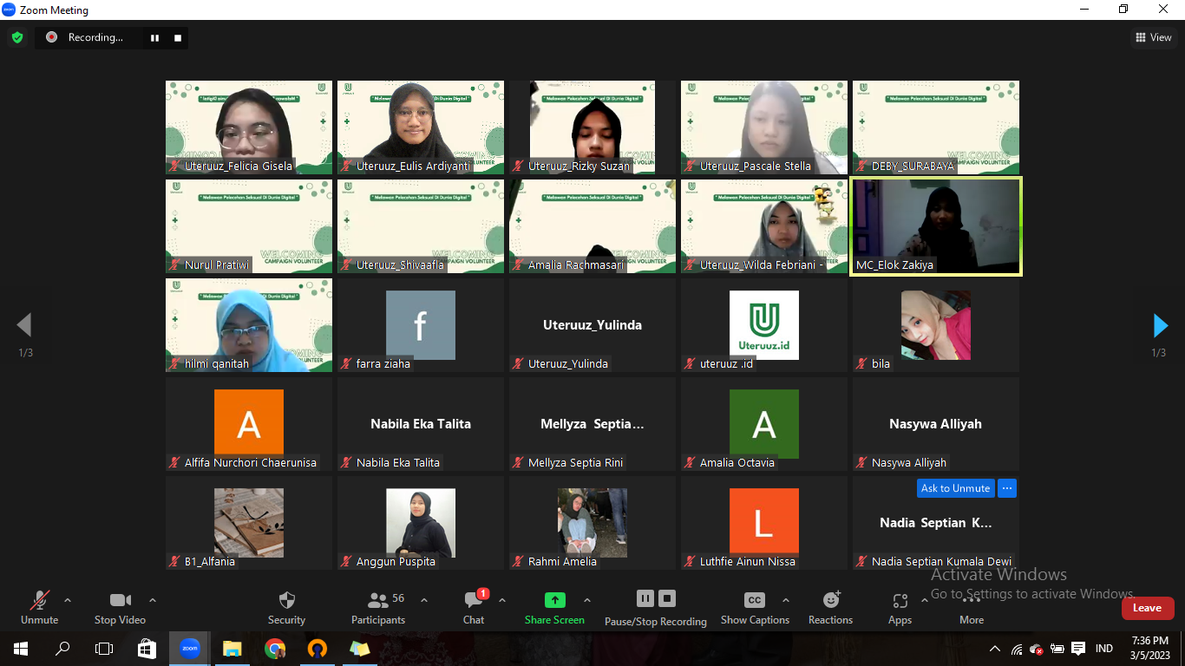Stop recording from bottom toolbar
The image size is (1185, 666).
click(x=667, y=598)
